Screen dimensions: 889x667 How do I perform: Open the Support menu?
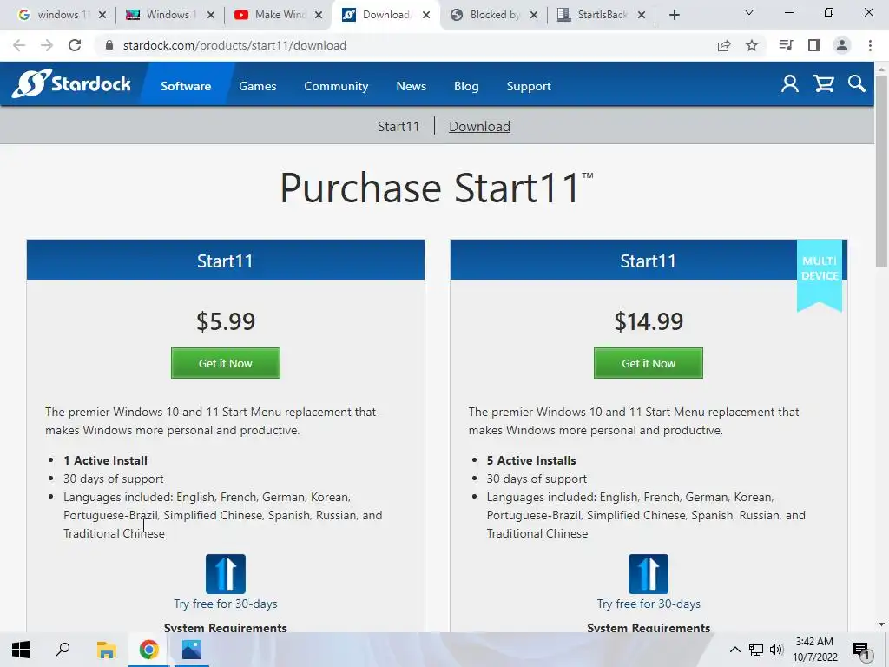coord(529,86)
